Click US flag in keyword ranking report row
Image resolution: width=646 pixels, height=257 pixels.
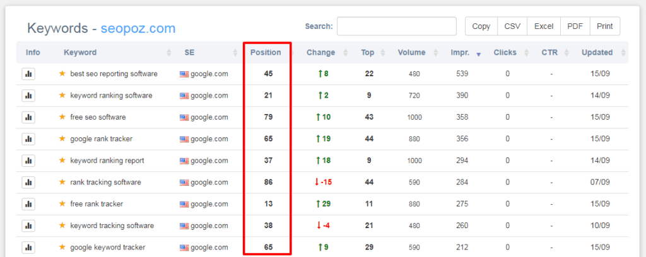point(184,161)
